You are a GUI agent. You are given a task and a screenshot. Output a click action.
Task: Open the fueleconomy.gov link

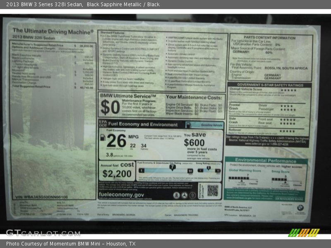point(121,194)
